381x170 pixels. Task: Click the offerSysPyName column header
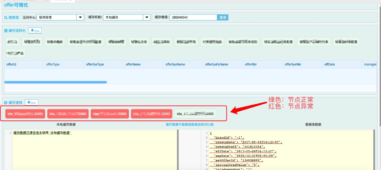223,64
